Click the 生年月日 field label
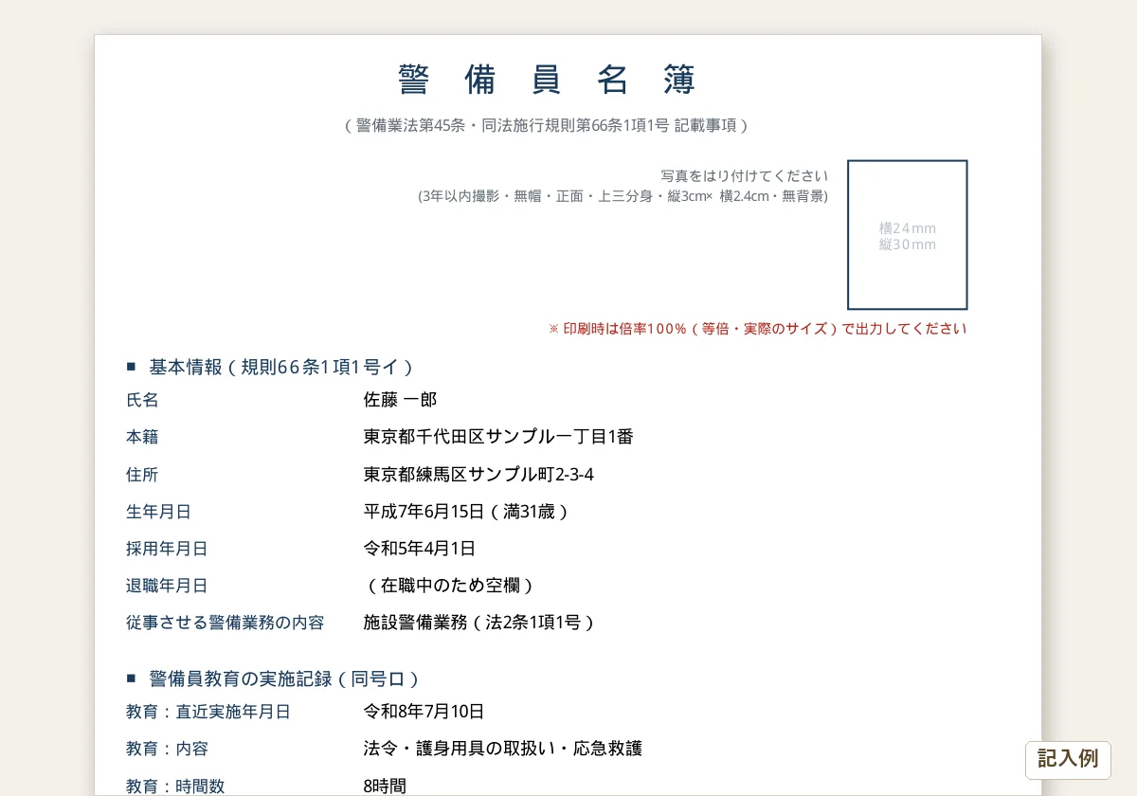Viewport: 1137px width, 796px height. tap(158, 512)
